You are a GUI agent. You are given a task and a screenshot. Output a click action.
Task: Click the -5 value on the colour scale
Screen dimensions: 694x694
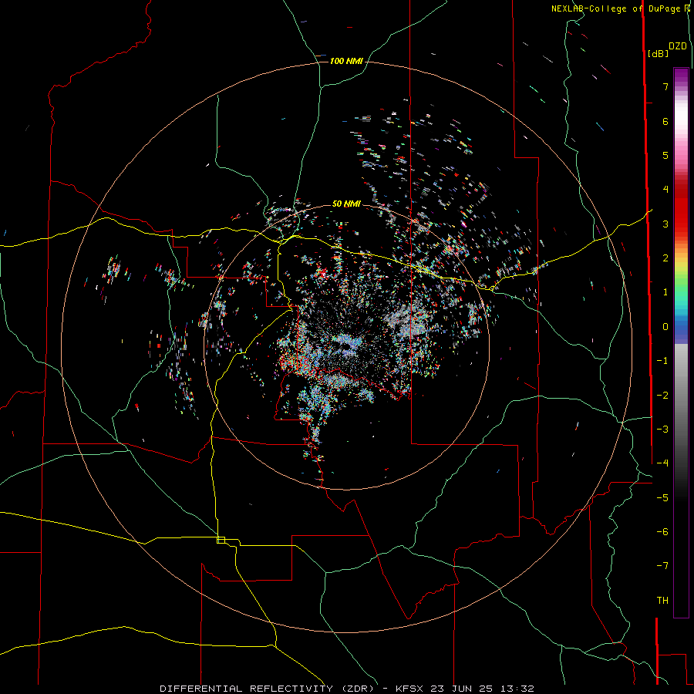tap(662, 498)
